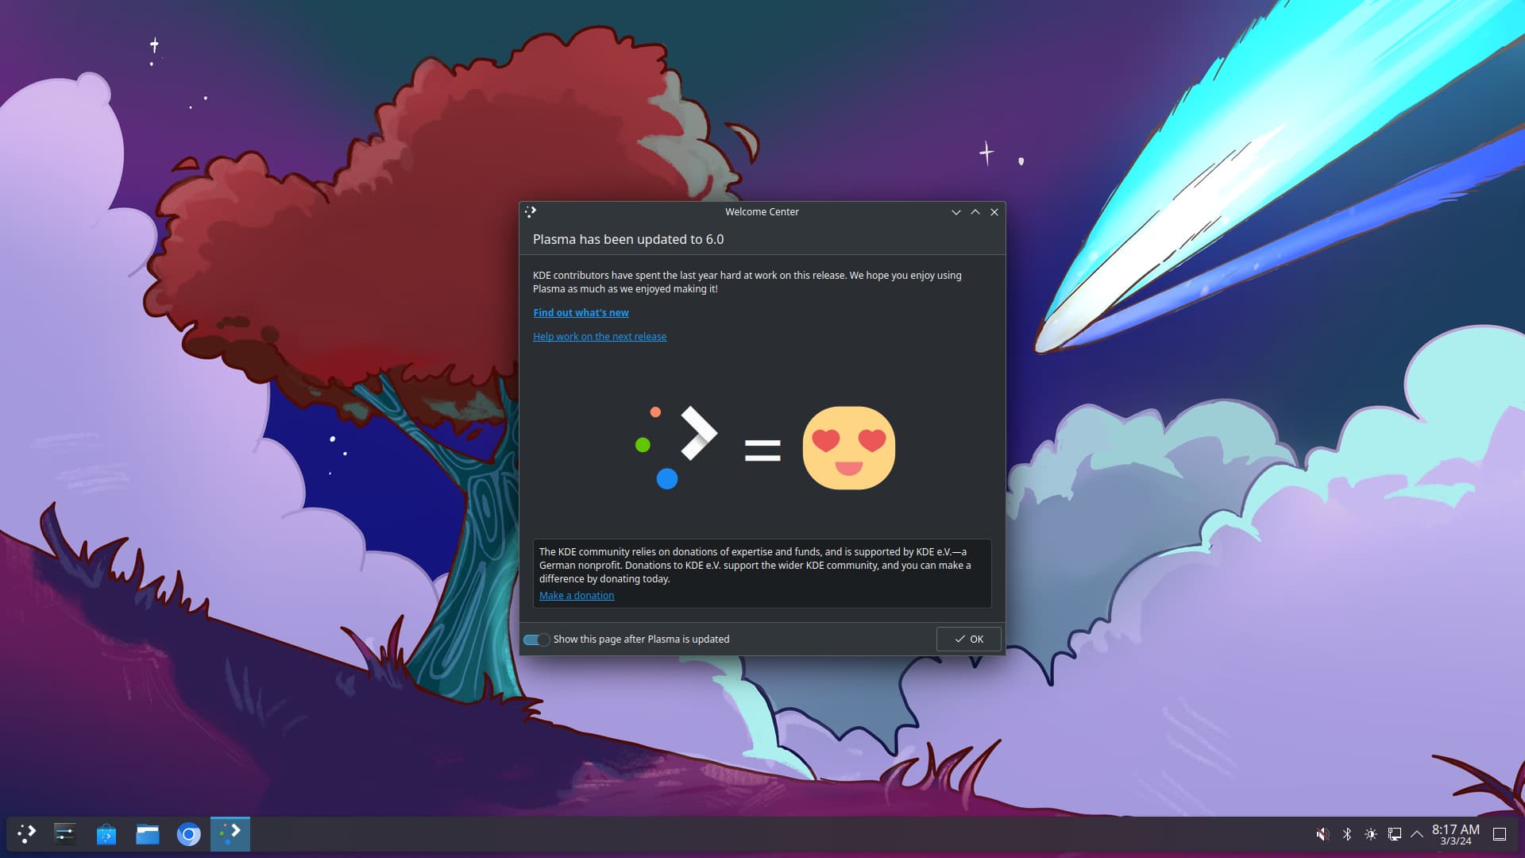Open brightness and color tray icon
Screen dimensions: 1525x858
(1371, 834)
